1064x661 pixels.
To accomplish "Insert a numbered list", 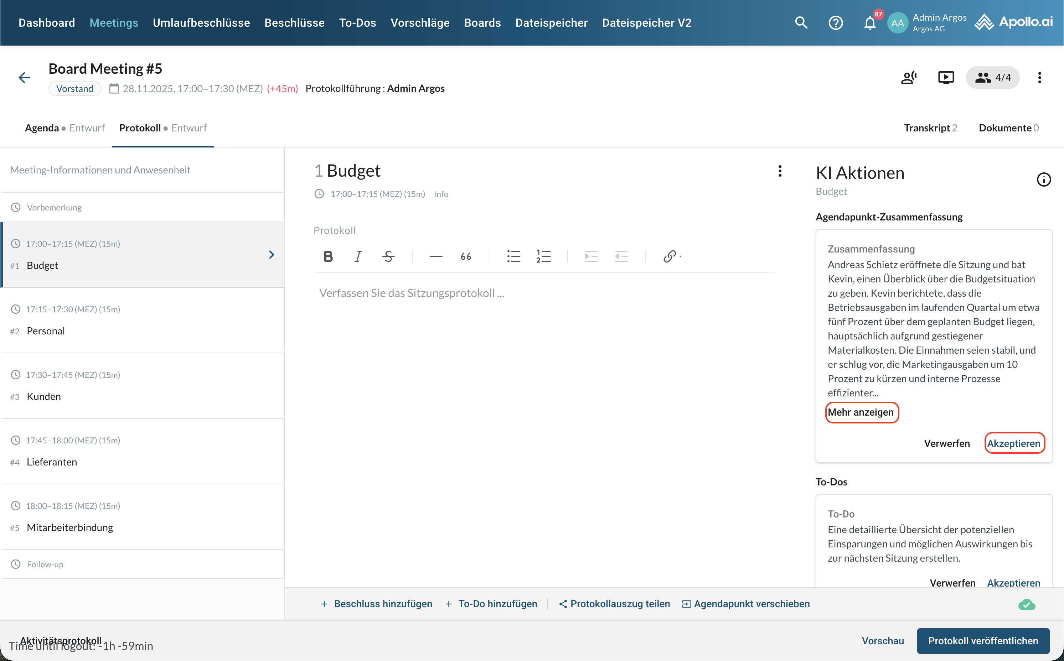I will (544, 256).
